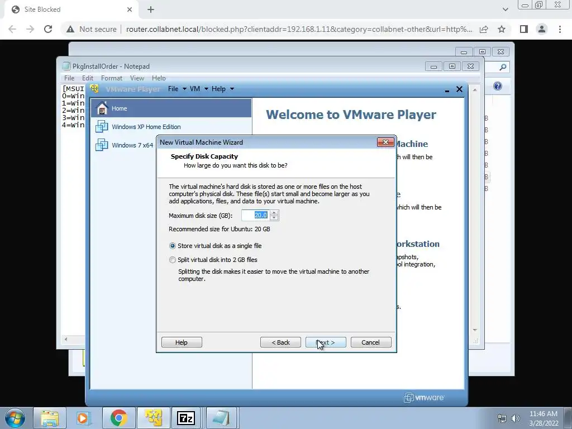Viewport: 572px width, 429px height.
Task: Click the Not secure warning icon
Action: point(70,29)
